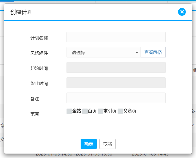The width and height of the screenshot is (196, 158).
Task: Open the 风格组件 请选择 dropdown
Action: [103, 52]
